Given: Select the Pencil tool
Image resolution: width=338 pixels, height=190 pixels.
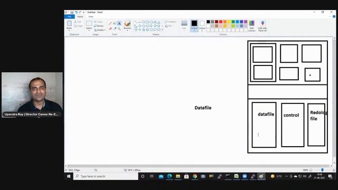Looking at the screenshot, I should pyautogui.click(x=110, y=23).
